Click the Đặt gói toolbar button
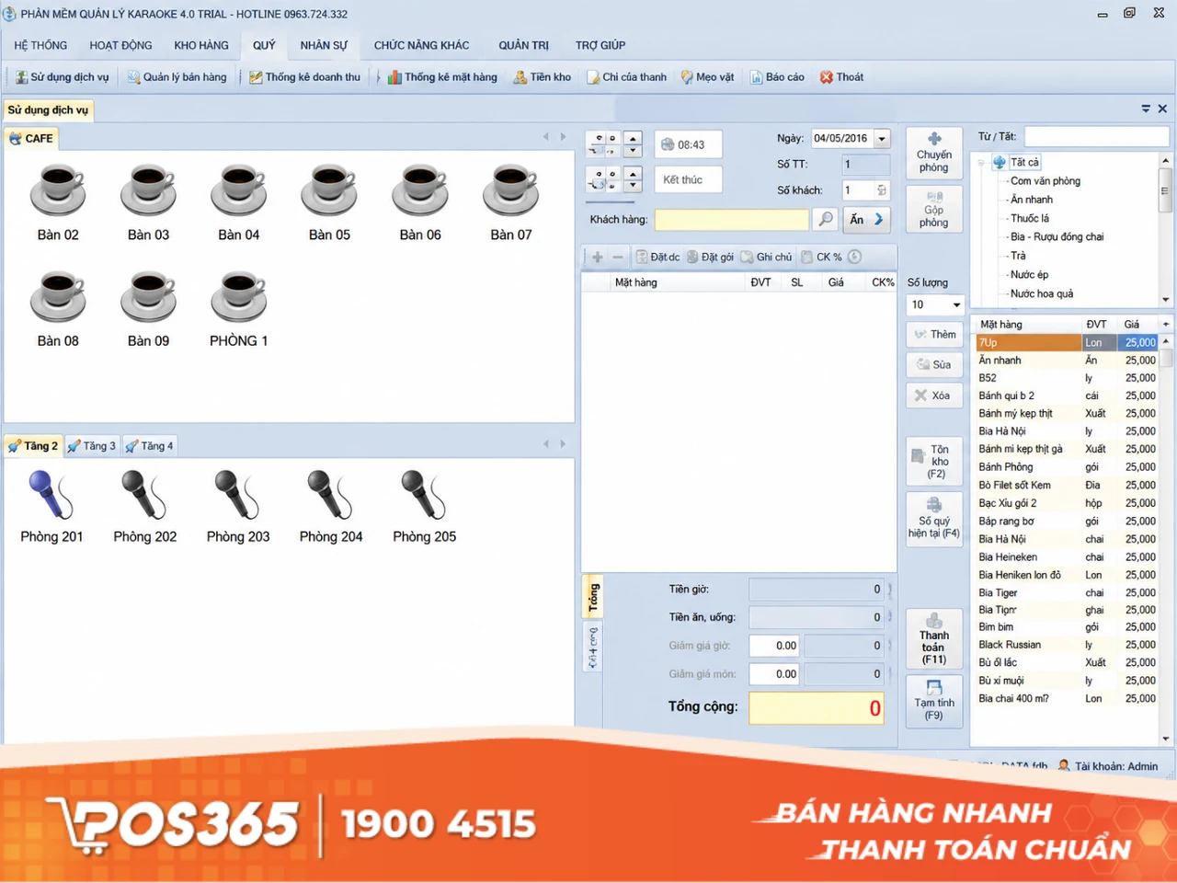This screenshot has height=883, width=1177. tap(710, 258)
